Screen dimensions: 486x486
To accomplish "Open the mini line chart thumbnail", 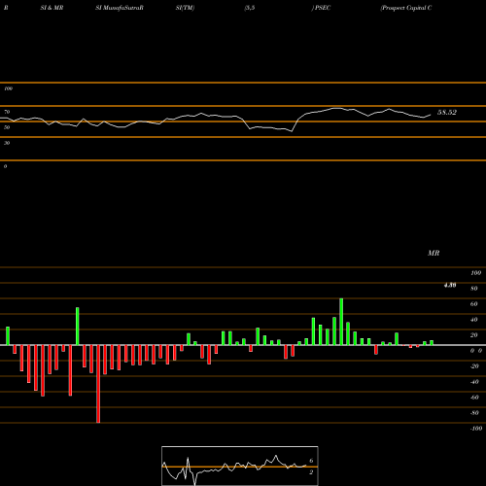I will (x=240, y=466).
